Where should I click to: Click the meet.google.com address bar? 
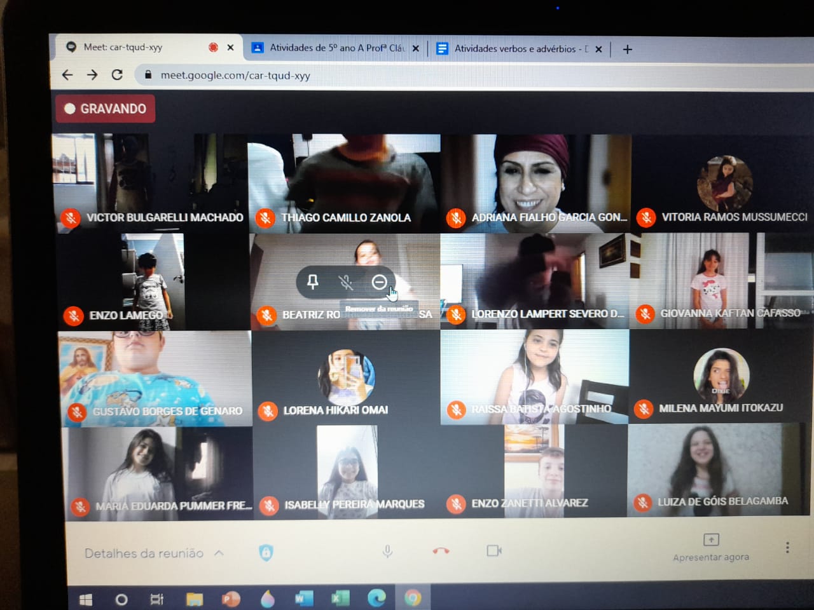pyautogui.click(x=235, y=76)
